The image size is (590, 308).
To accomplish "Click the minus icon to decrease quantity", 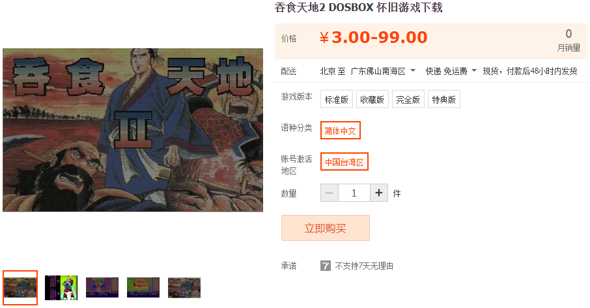I will pos(330,193).
